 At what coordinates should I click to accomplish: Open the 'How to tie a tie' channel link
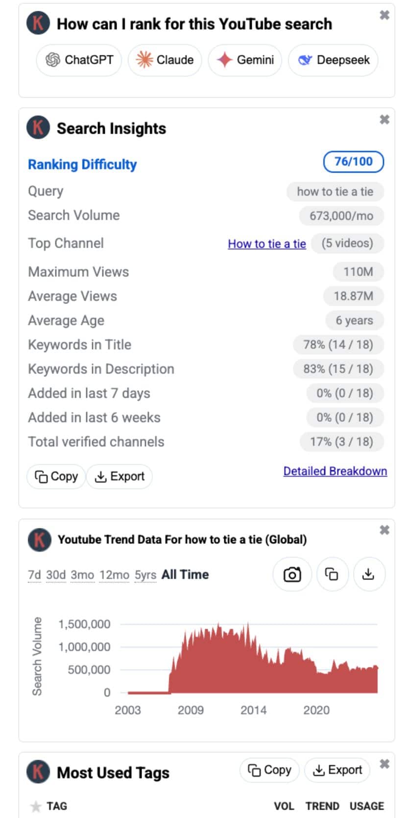click(267, 244)
